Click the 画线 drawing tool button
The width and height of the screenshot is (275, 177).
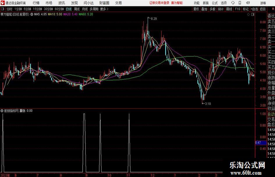[229, 9]
